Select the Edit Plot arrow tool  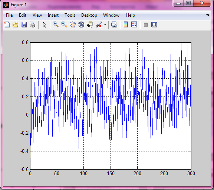point(45,25)
